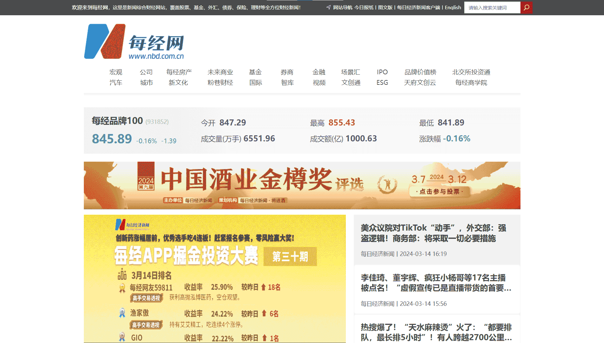Switch to the English site
The image size is (604, 343).
(453, 7)
